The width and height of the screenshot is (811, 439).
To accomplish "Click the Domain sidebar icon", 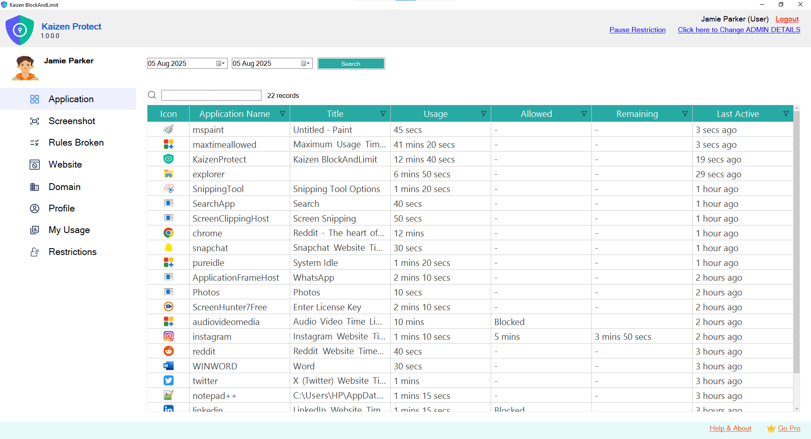I will pyautogui.click(x=35, y=187).
